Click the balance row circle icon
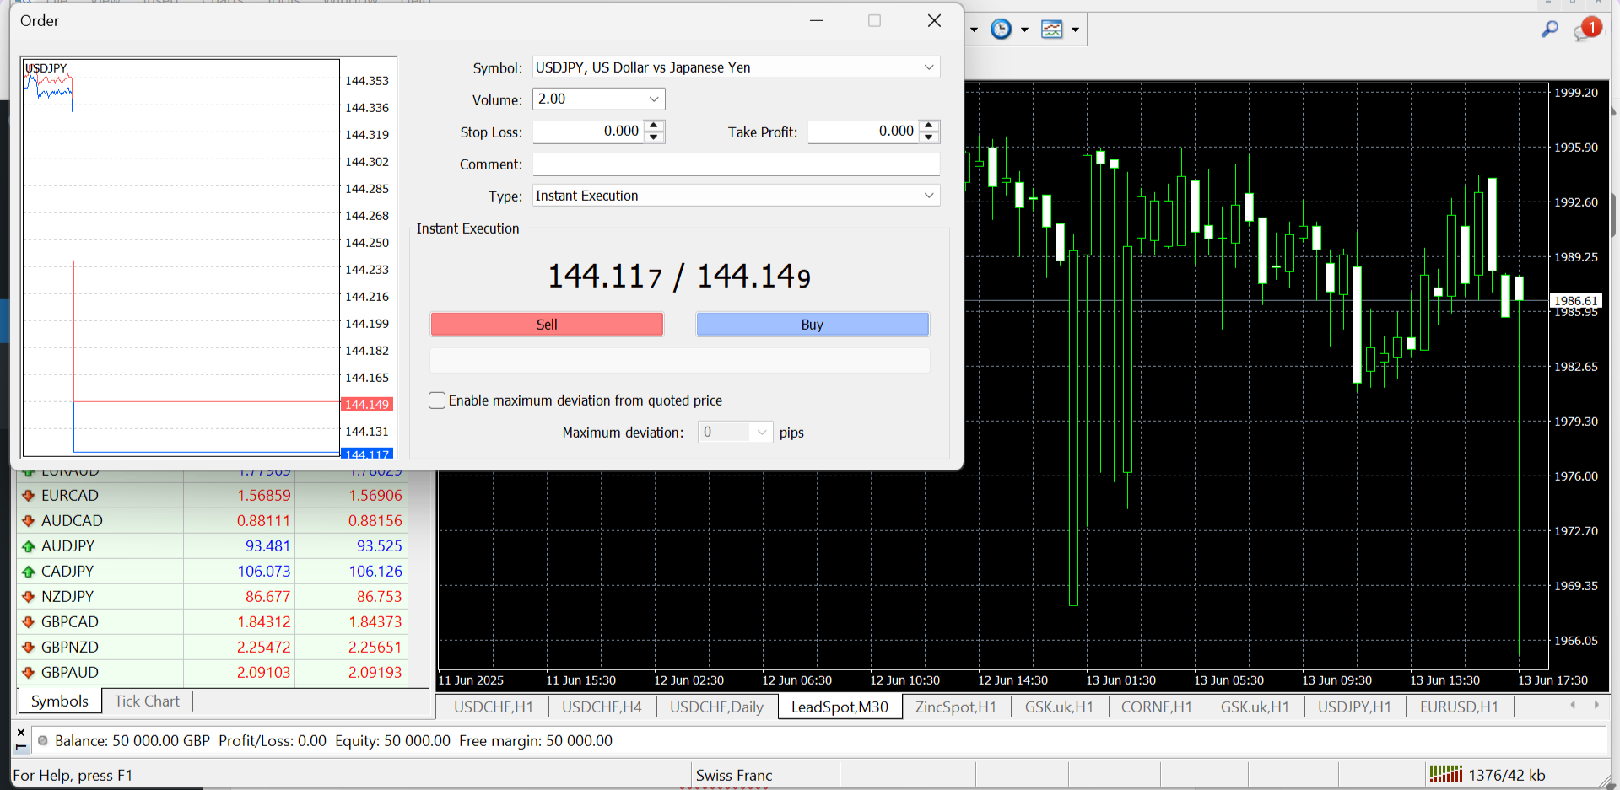1620x790 pixels. click(43, 741)
